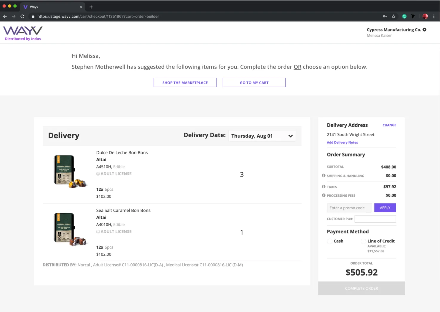The image size is (440, 312).
Task: Click the subtotal amount $408.00
Action: point(389,167)
